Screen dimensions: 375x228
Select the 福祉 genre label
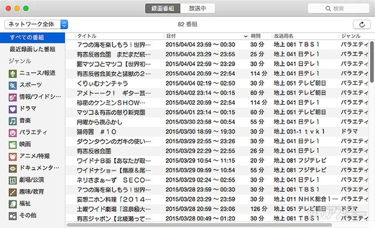[x=25, y=204]
